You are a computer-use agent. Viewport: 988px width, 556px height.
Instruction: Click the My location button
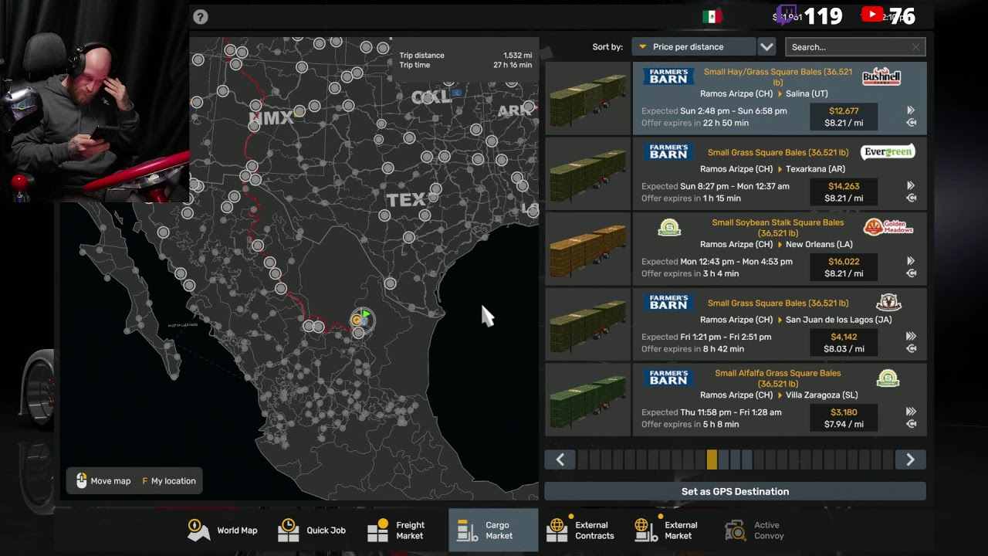(169, 481)
